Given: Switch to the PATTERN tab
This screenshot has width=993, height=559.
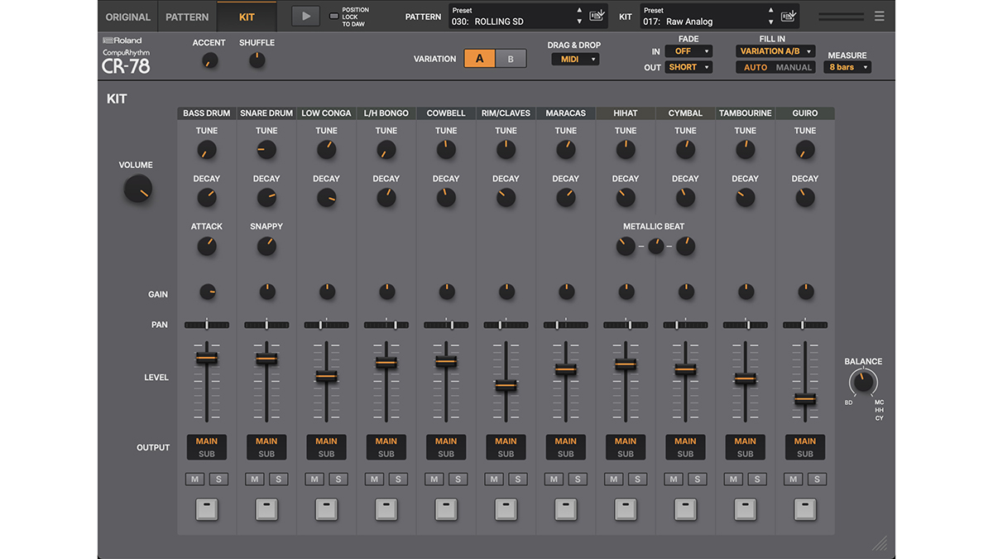Looking at the screenshot, I should (187, 16).
